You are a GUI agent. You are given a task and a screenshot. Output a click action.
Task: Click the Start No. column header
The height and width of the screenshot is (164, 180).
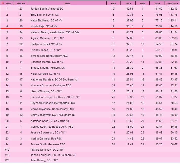point(21,4)
